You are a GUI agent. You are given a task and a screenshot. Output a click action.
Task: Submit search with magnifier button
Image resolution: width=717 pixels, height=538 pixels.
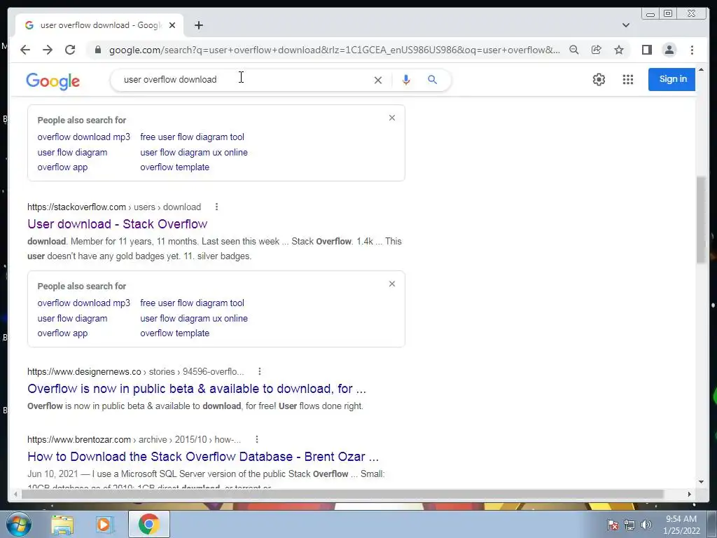(432, 80)
